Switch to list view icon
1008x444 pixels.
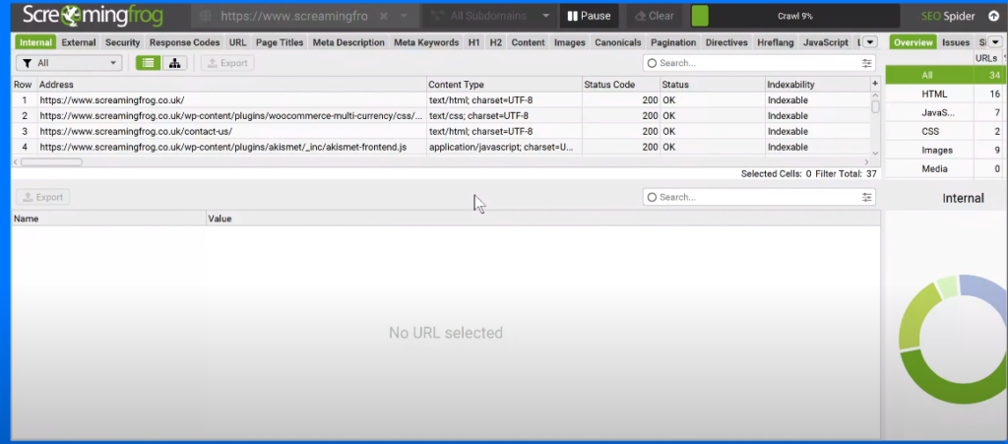click(x=149, y=63)
